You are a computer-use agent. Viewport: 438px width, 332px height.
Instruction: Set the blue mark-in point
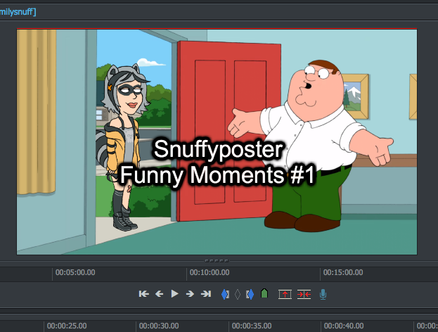click(x=225, y=294)
